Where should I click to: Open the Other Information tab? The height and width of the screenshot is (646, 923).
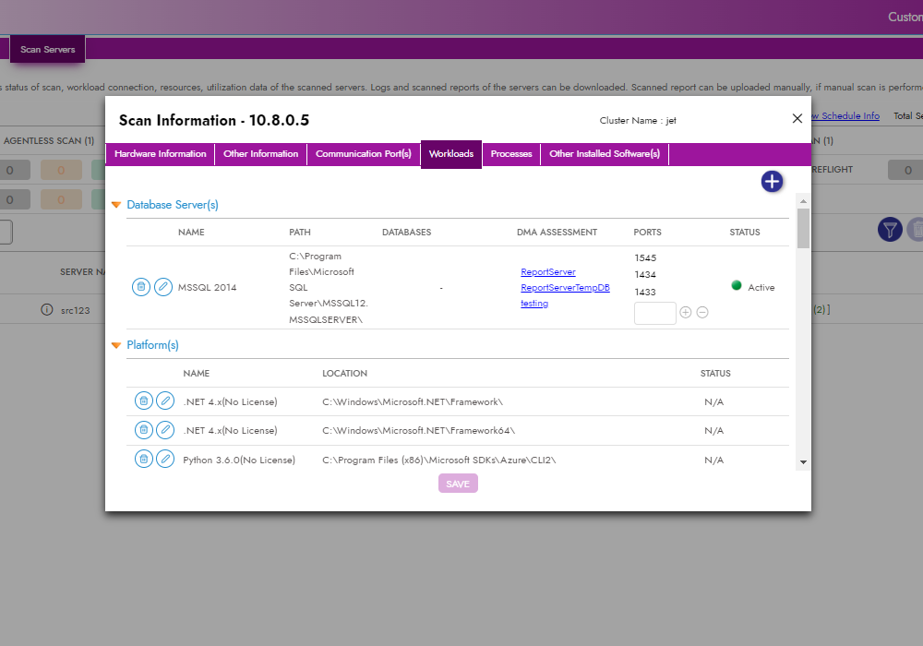click(x=261, y=154)
